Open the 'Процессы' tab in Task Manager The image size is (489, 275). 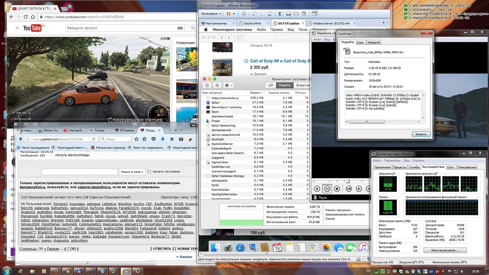point(400,168)
